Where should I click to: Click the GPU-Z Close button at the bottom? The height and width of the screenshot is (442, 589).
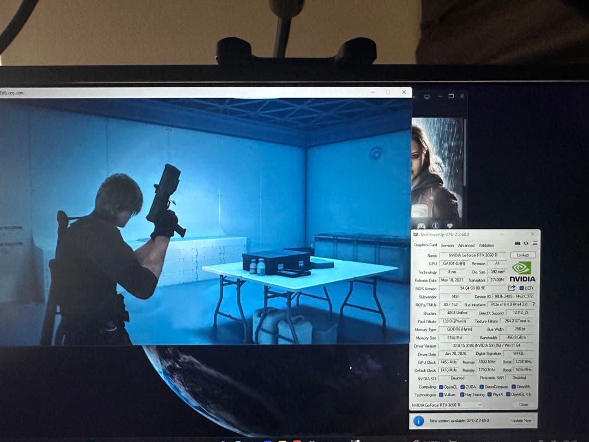[523, 405]
